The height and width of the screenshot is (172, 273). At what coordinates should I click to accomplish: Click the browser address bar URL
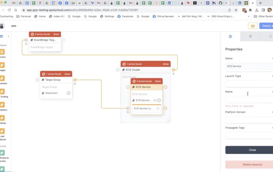tap(82, 10)
